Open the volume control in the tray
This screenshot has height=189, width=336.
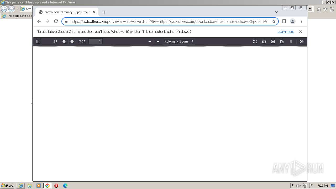point(298,186)
